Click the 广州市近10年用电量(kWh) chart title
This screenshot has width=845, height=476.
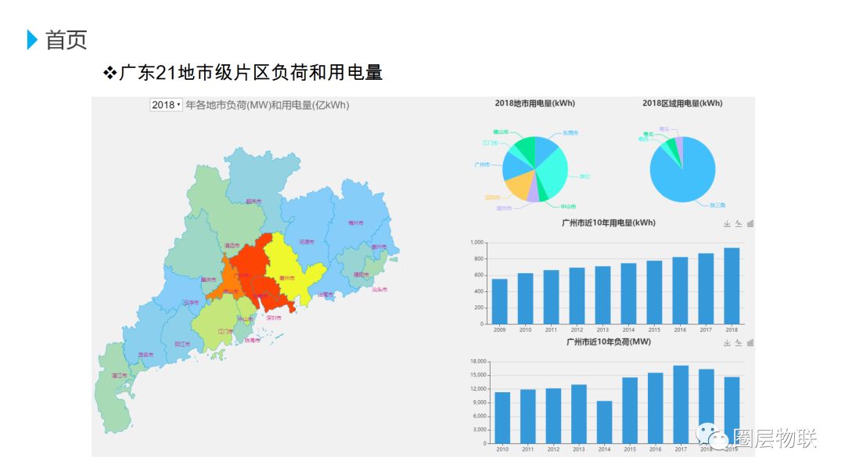point(609,222)
